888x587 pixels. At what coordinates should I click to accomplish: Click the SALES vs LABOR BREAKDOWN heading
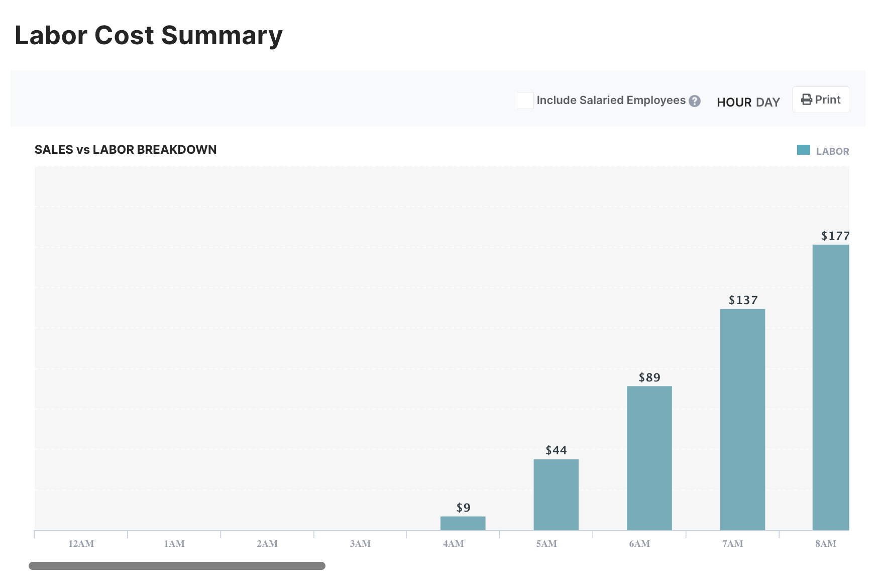coord(125,149)
